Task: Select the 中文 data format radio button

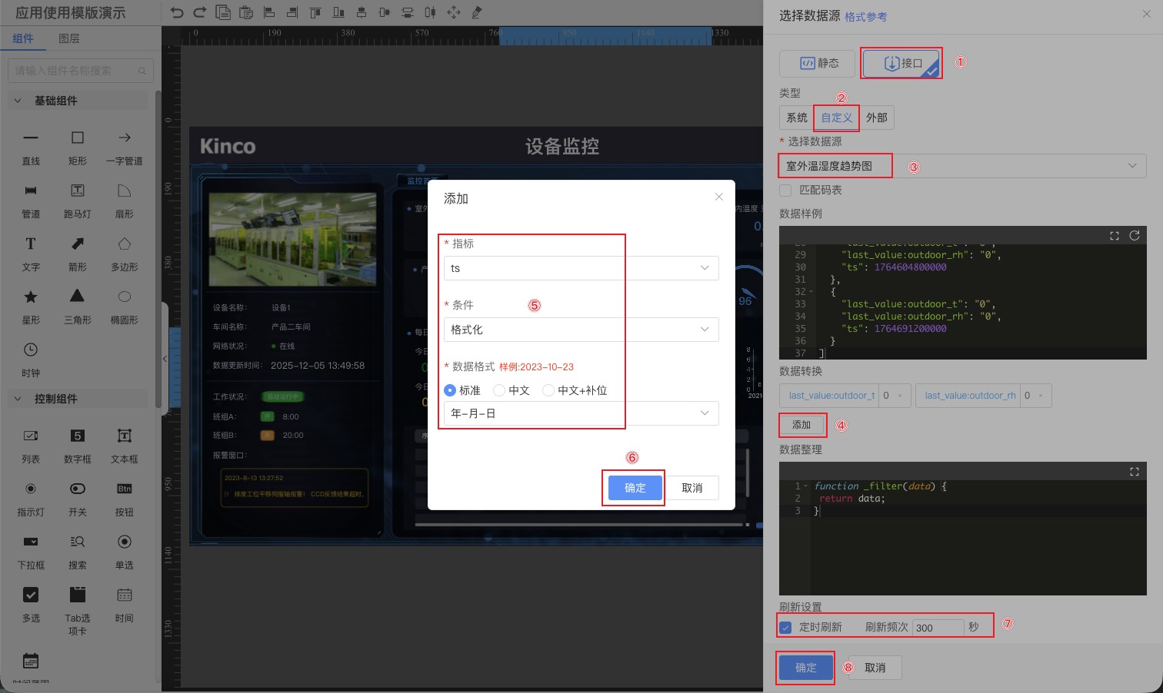Action: 499,390
